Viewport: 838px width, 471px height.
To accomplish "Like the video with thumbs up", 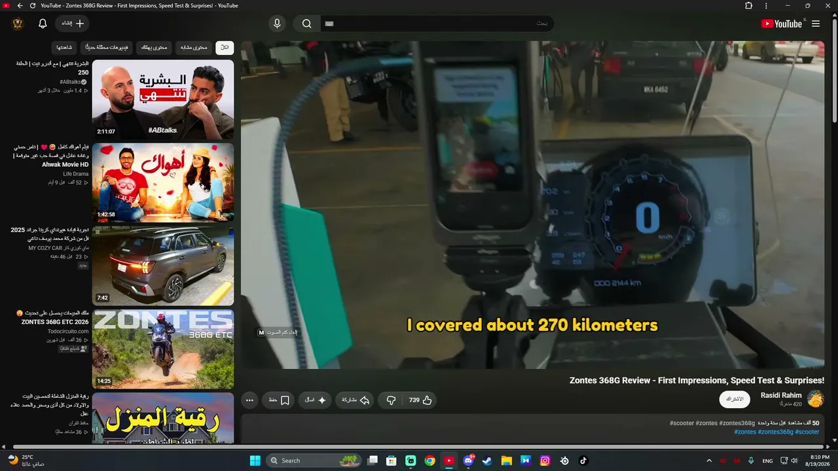I will 421,400.
